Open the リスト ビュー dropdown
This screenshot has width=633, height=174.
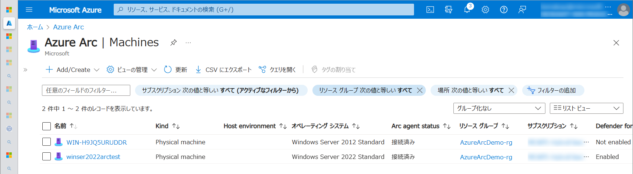pos(587,108)
